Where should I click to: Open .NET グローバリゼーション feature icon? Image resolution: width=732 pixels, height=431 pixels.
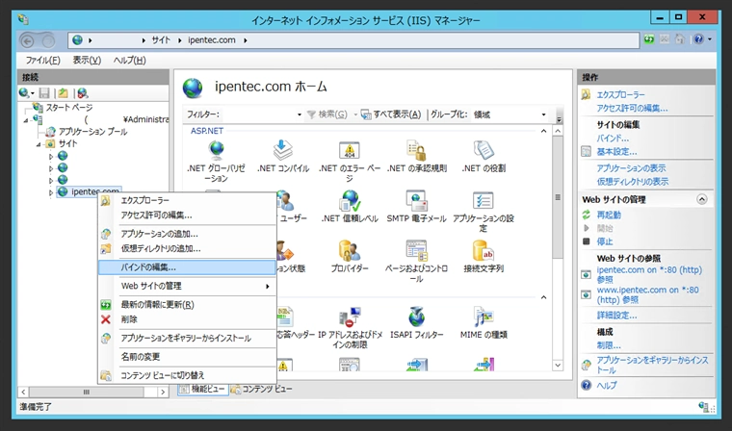(x=216, y=161)
